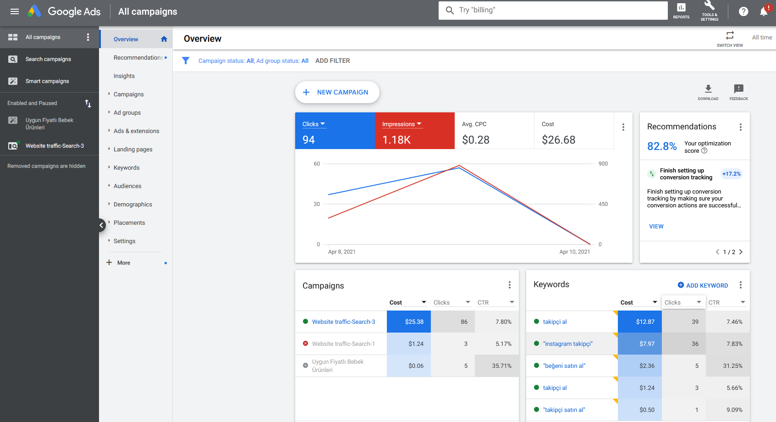
Task: Click the search magnifier icon
Action: [x=450, y=10]
